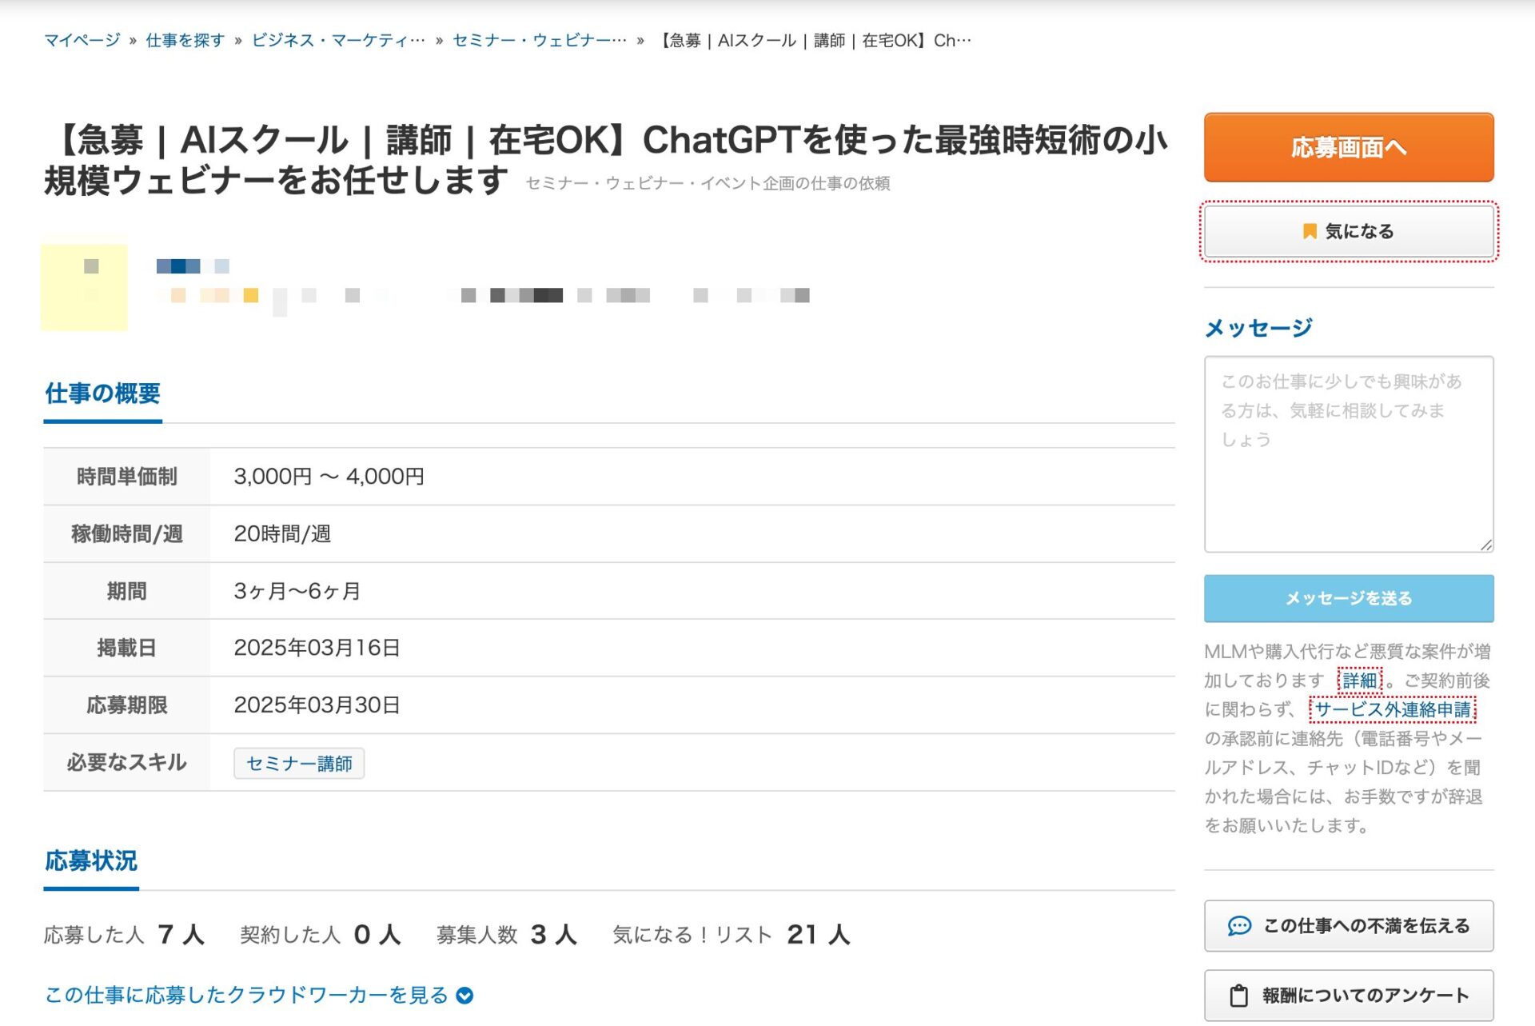The width and height of the screenshot is (1535, 1026).
Task: Go to マイページ breadcrumb link
Action: coord(82,41)
